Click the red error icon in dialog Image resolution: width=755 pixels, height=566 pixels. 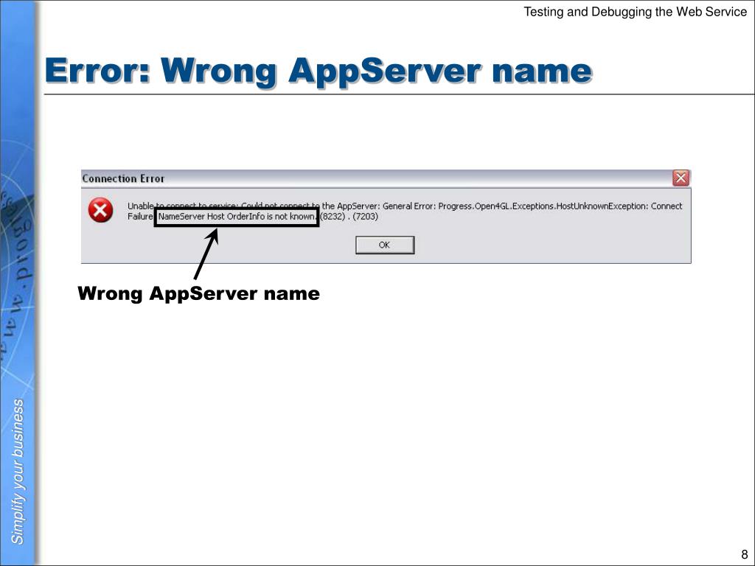[100, 210]
